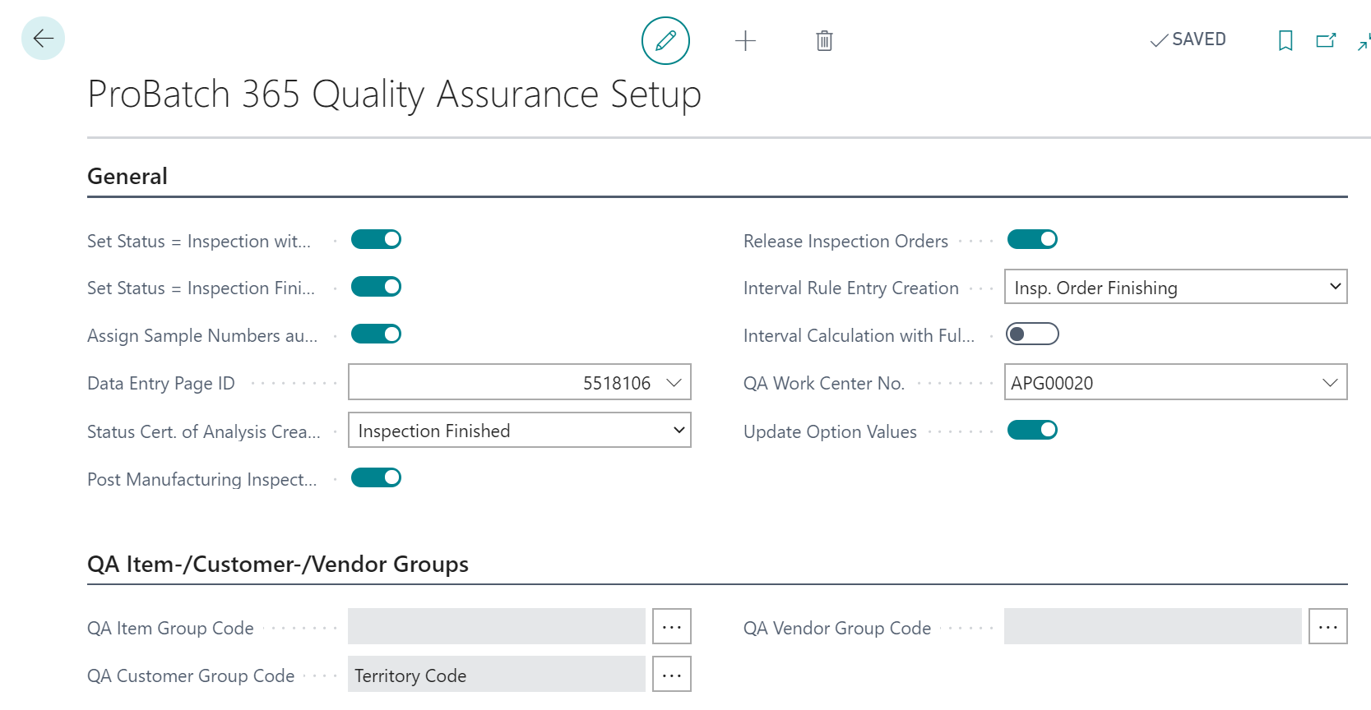Open Data Entry Page ID dropdown
This screenshot has width=1371, height=710.
674,383
